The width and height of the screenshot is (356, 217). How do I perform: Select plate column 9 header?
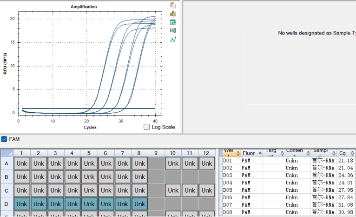click(156, 153)
